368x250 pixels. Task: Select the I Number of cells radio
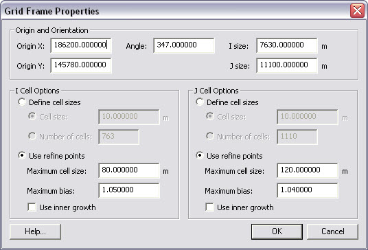[x=32, y=136]
